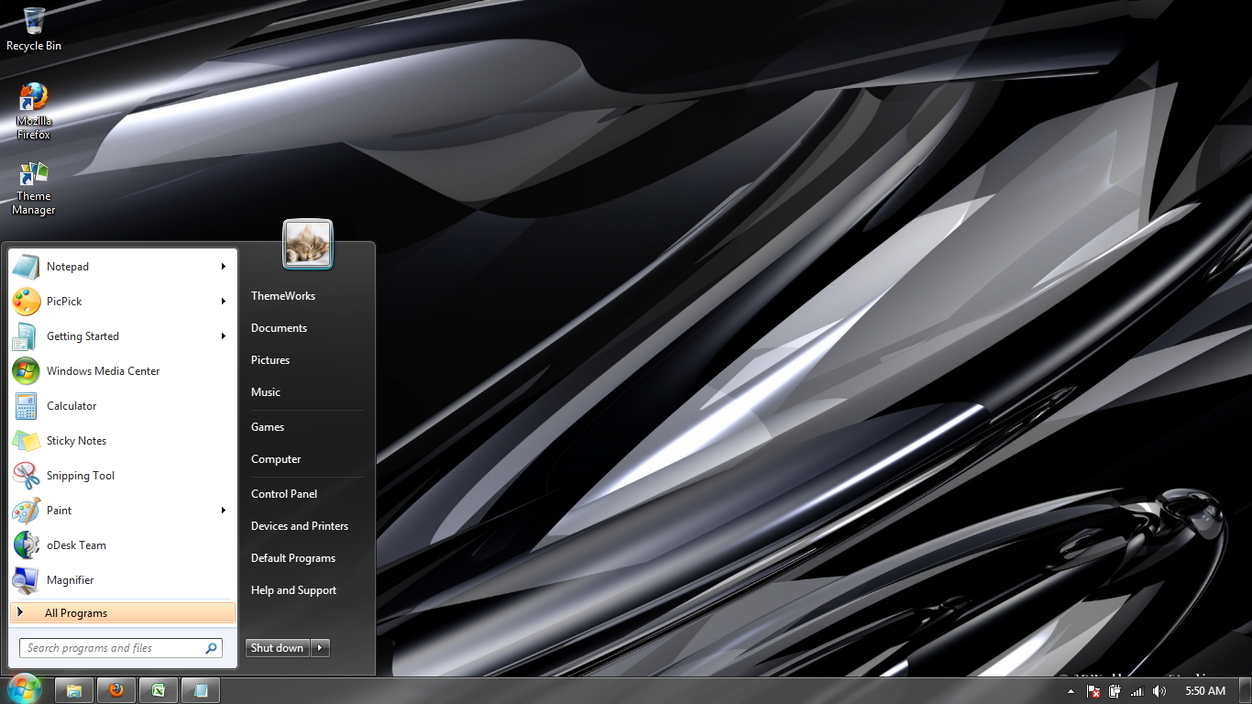Focus the Search programs and files box
1252x704 pixels.
coord(121,648)
